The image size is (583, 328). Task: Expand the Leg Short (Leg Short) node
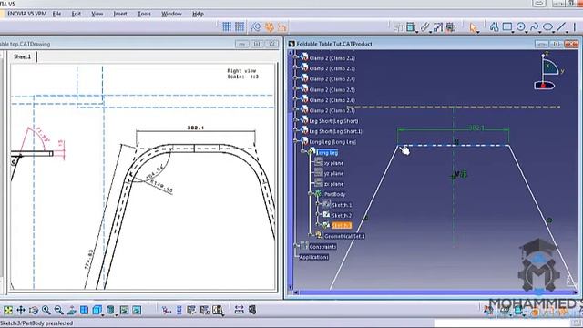coord(296,119)
